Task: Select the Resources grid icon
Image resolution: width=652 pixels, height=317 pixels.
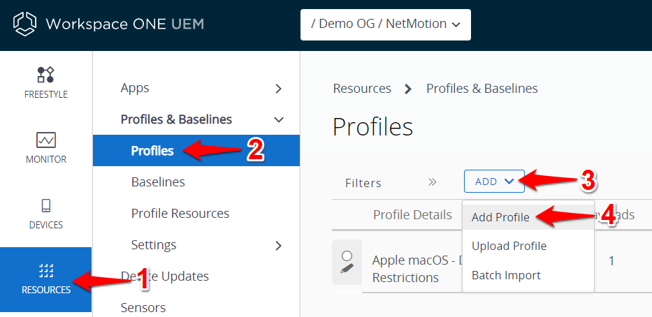Action: coord(45,270)
